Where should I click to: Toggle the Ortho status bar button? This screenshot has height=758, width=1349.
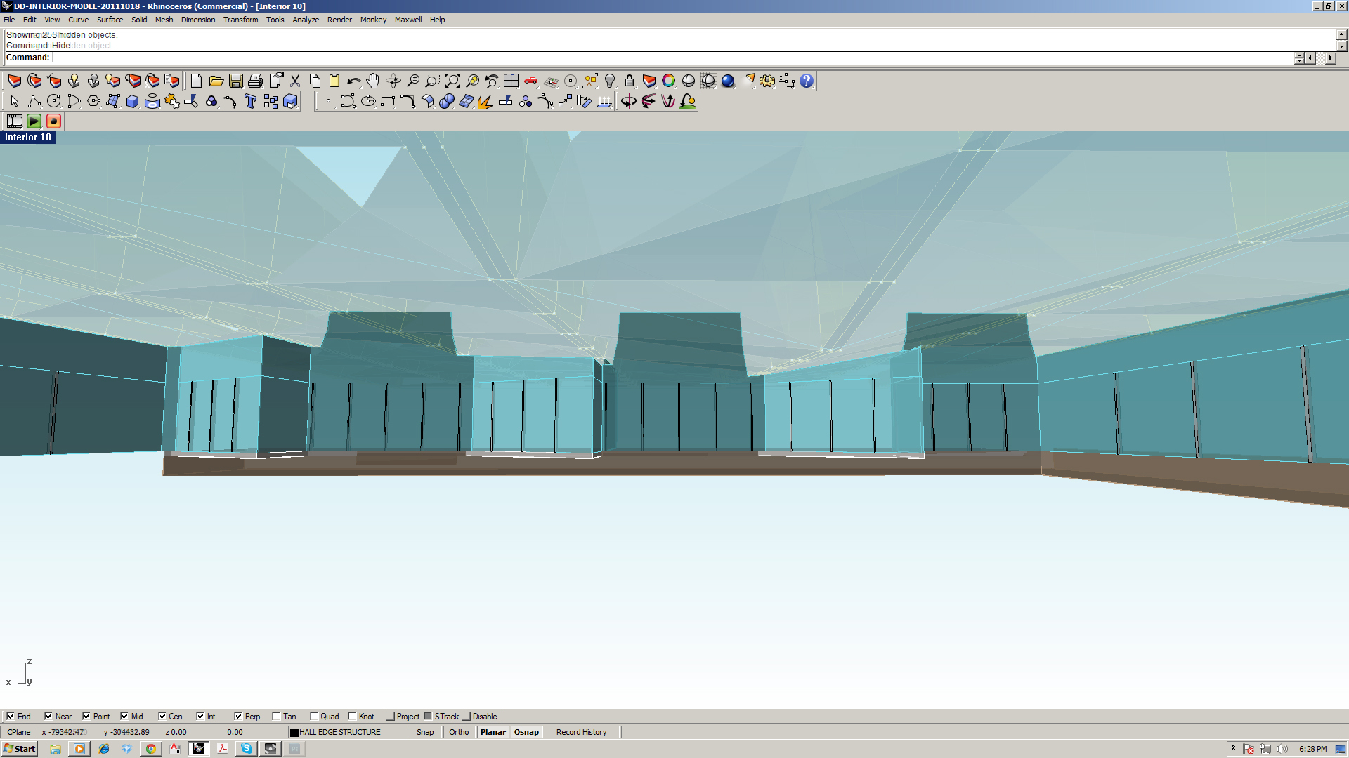(x=459, y=732)
